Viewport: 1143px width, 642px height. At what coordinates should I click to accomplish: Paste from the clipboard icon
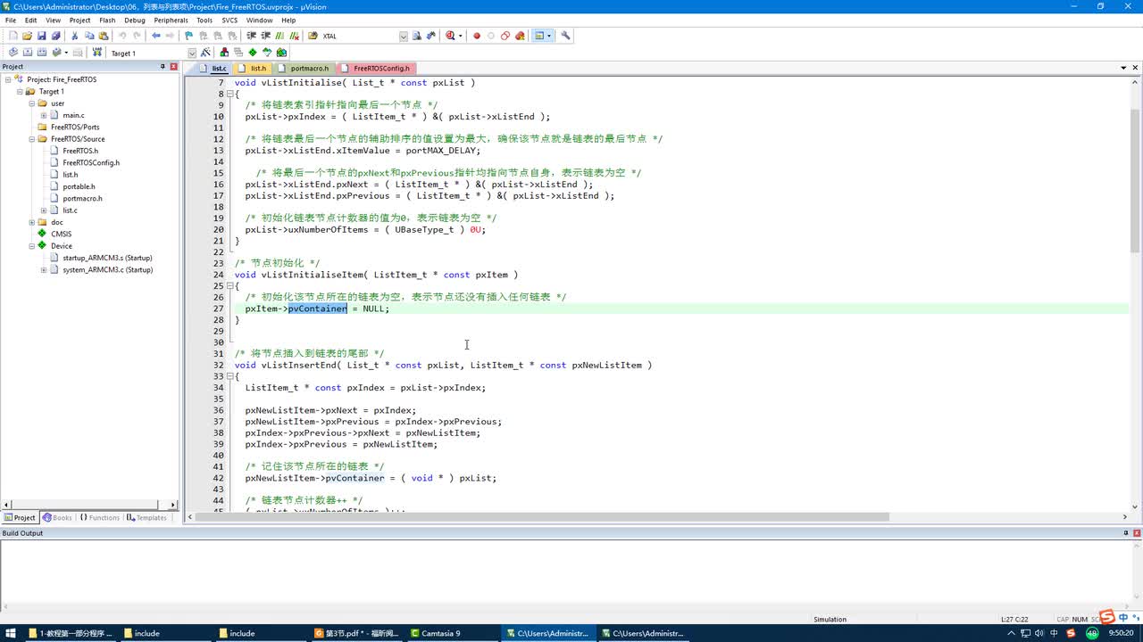pyautogui.click(x=104, y=36)
